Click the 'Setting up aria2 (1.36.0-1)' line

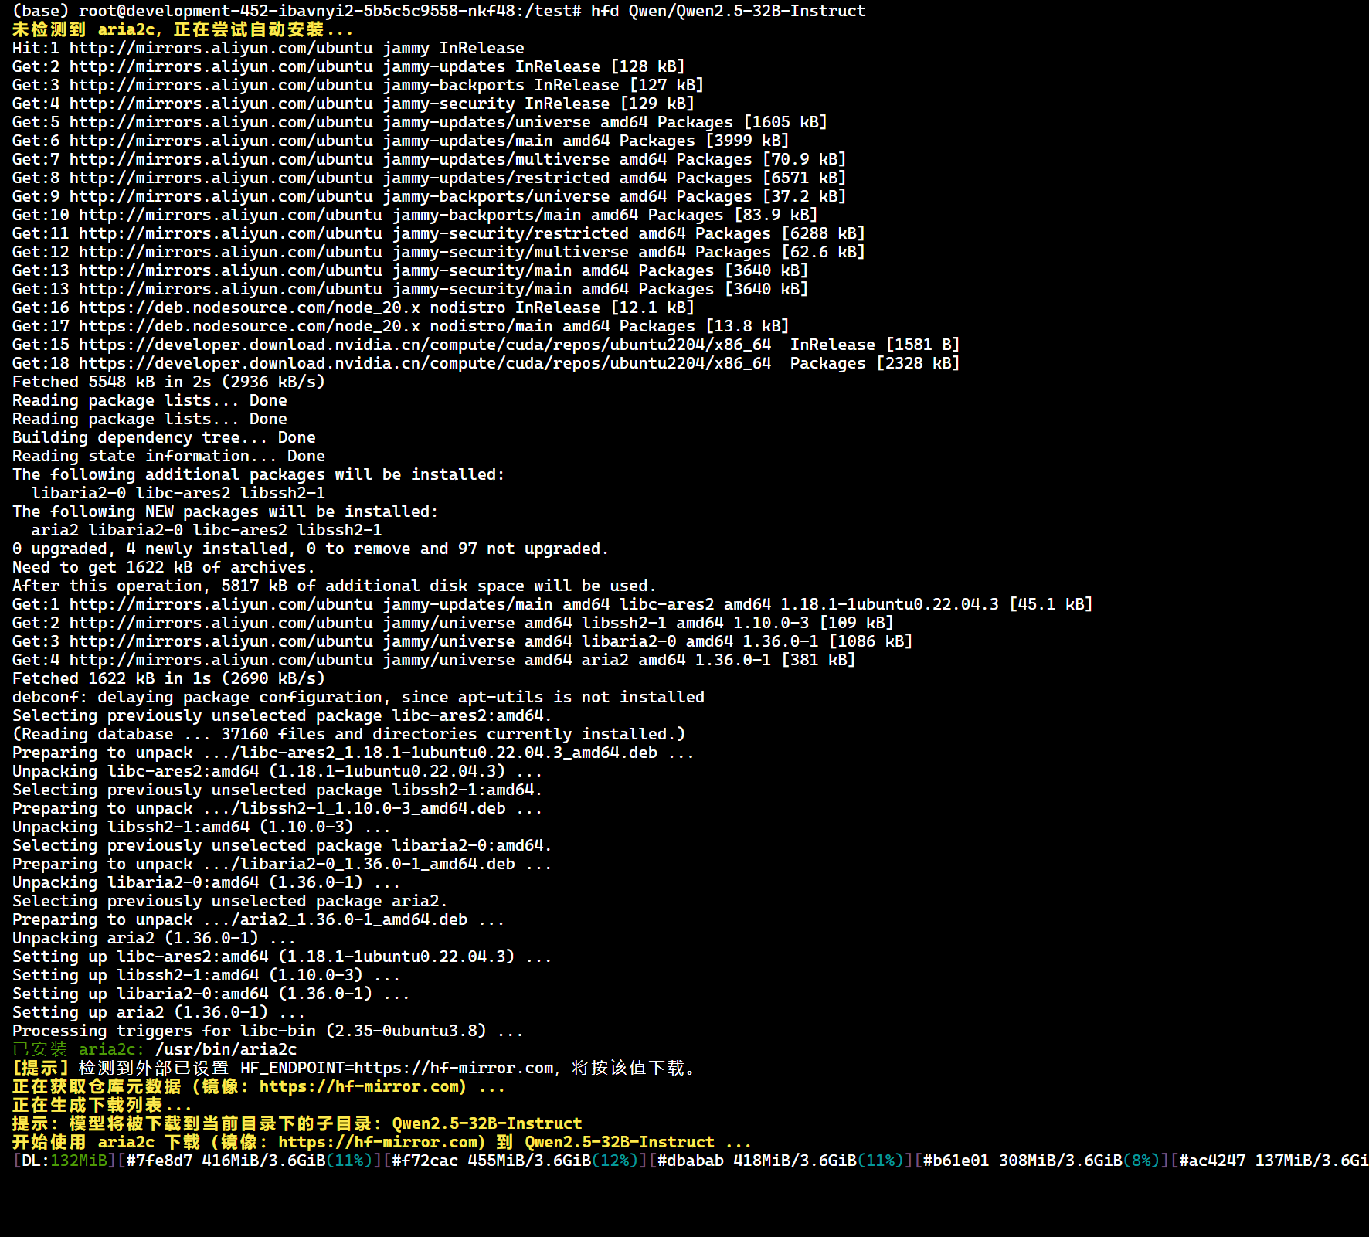click(158, 1012)
